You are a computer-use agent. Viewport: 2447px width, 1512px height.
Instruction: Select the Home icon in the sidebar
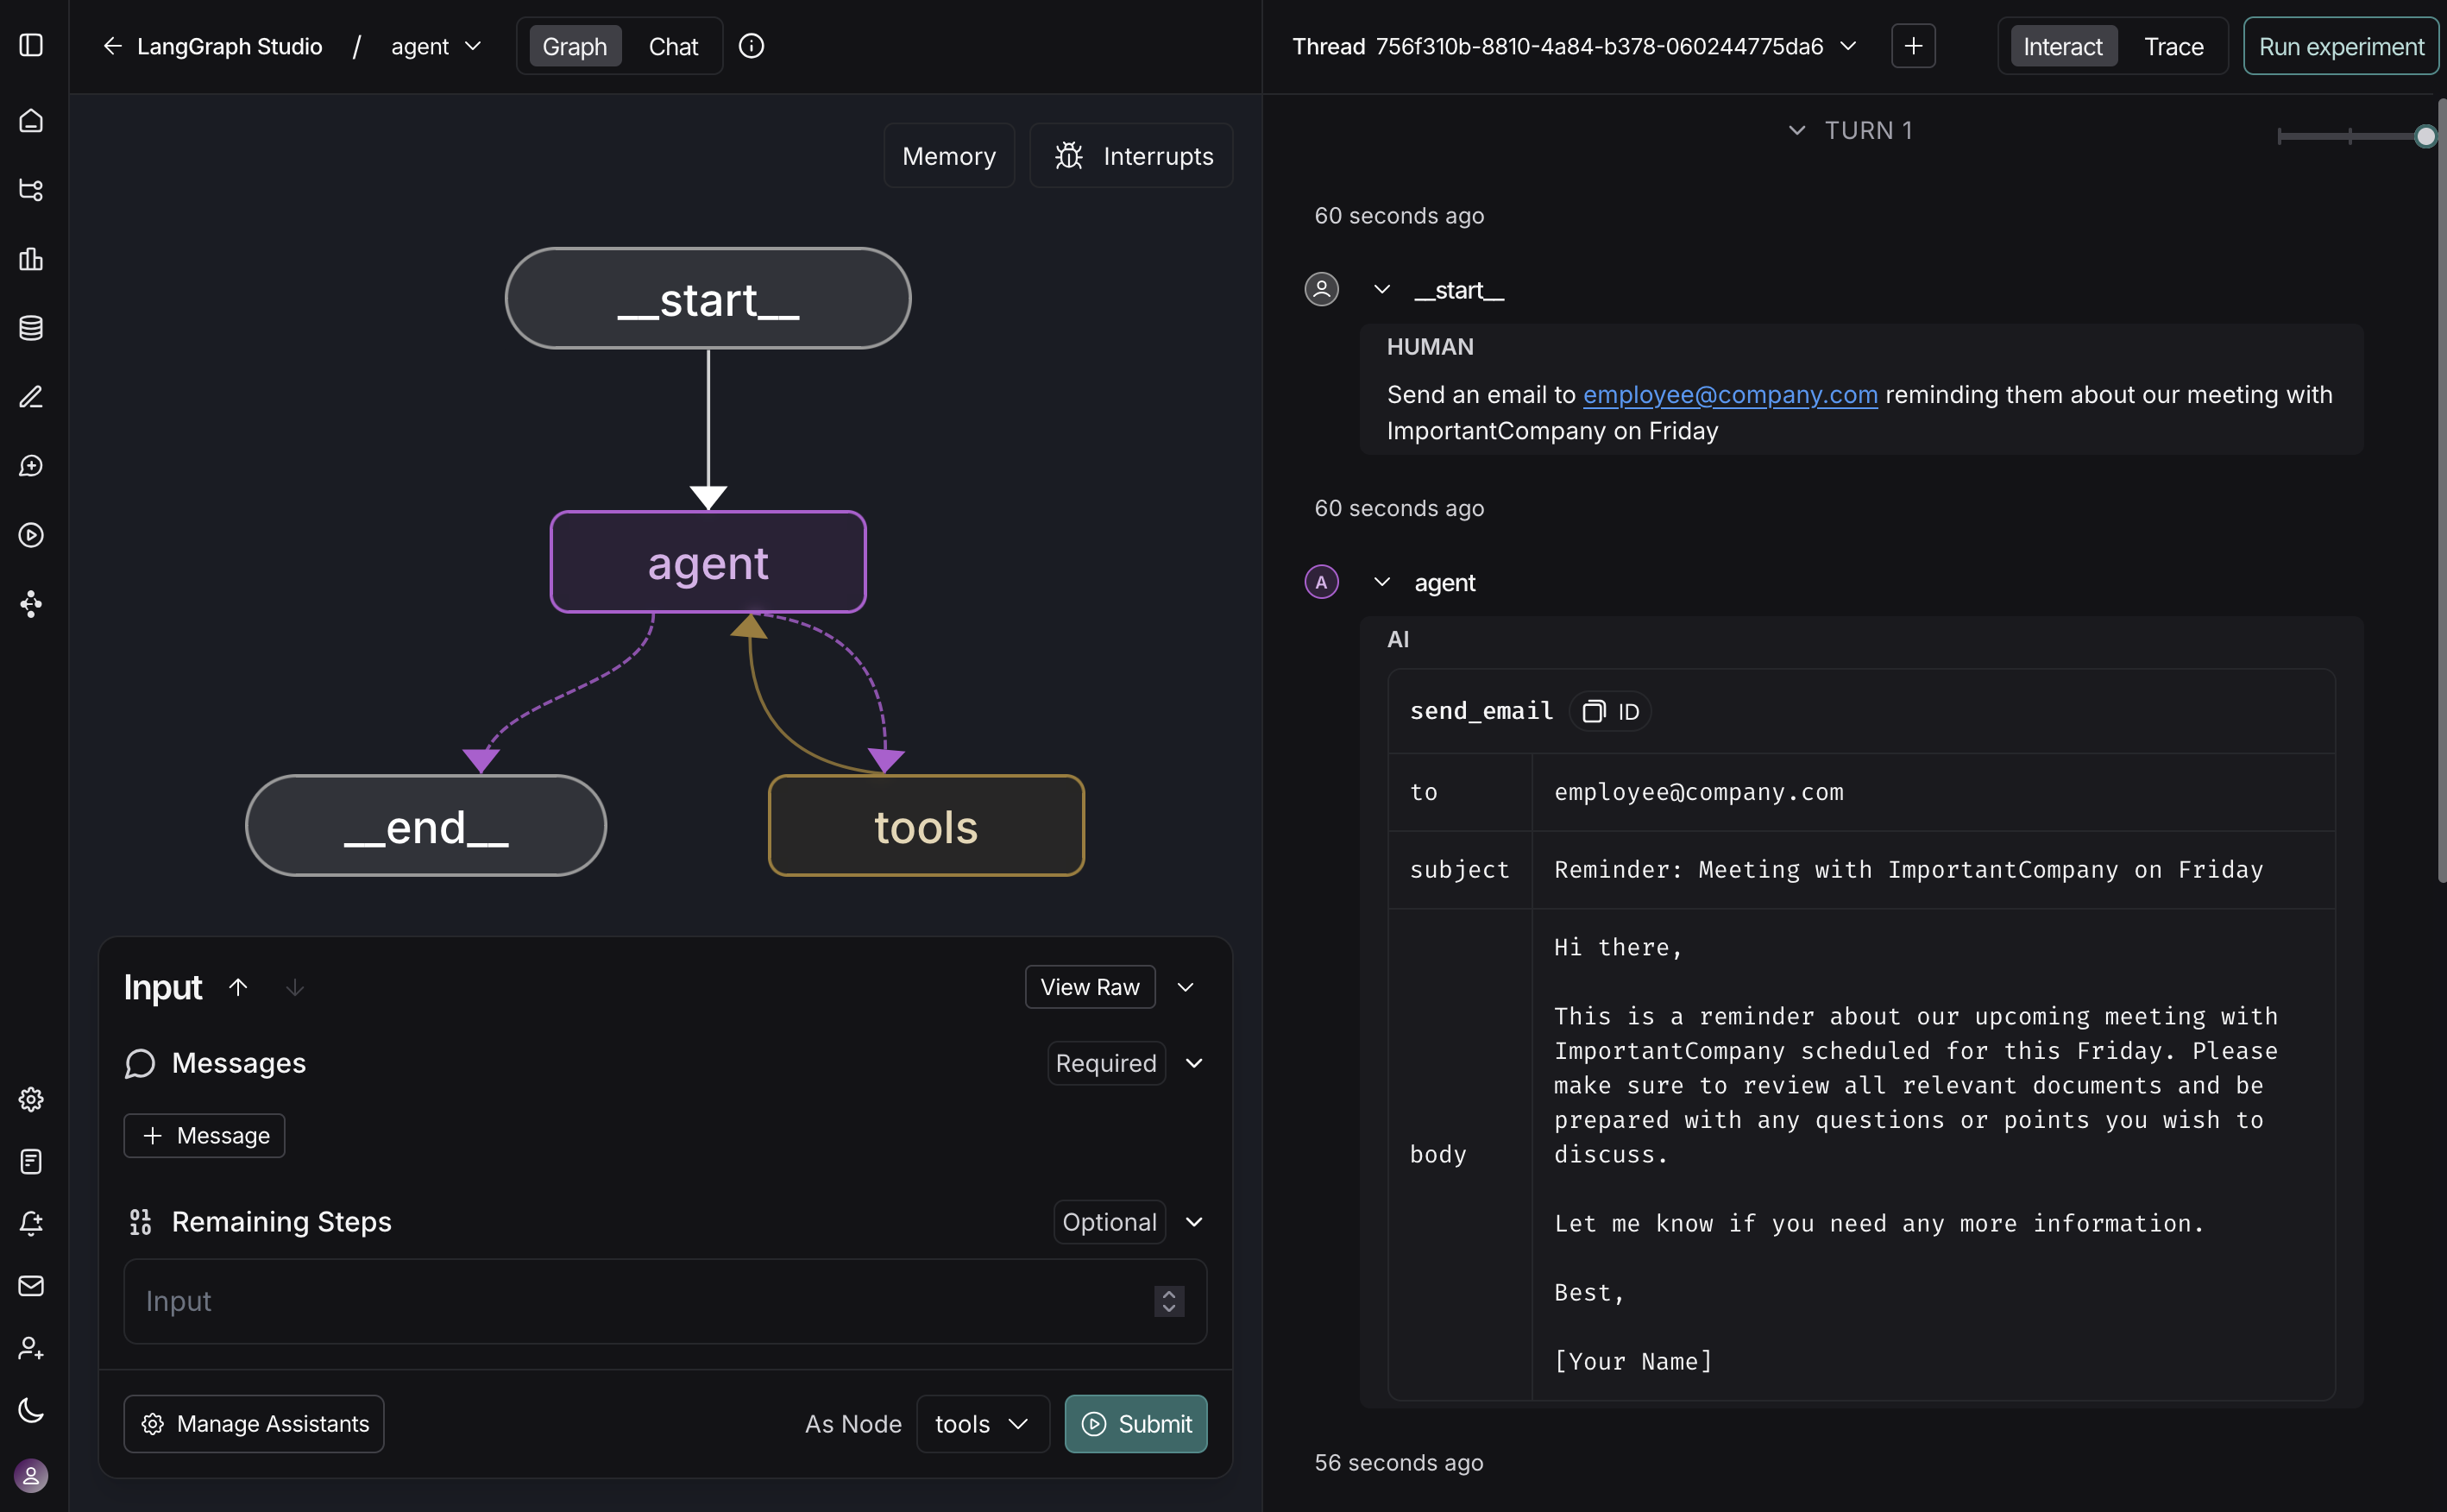point(30,120)
